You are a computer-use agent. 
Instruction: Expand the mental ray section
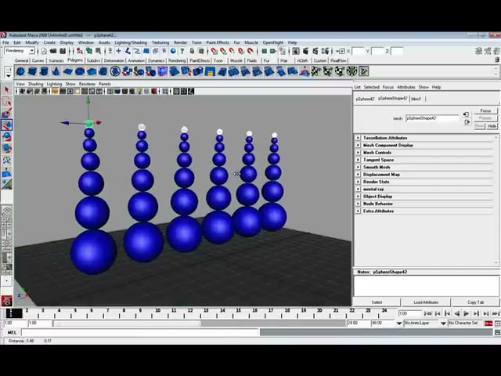coord(358,189)
